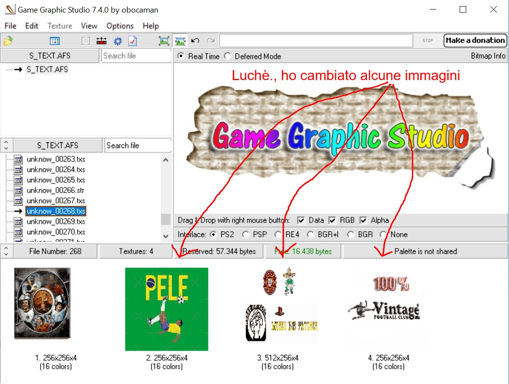The height and width of the screenshot is (384, 509).
Task: Open the Options menu
Action: (120, 26)
